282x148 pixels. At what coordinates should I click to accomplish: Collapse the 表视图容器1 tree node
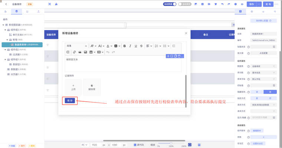(3, 25)
